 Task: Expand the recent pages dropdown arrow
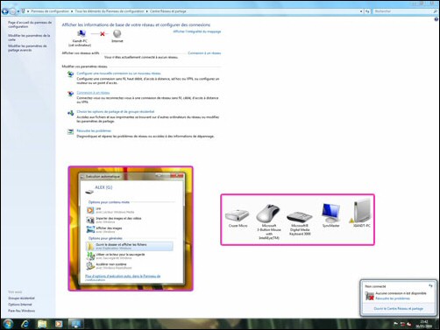pyautogui.click(x=18, y=11)
